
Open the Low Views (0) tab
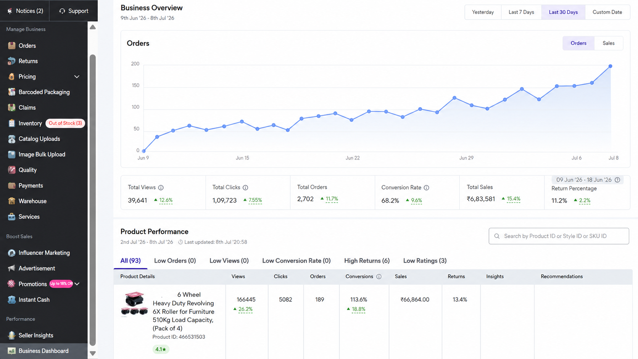[229, 261]
